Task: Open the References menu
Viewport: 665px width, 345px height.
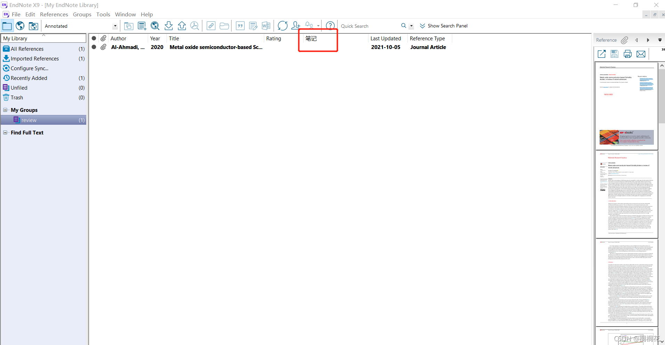Action: coord(54,14)
